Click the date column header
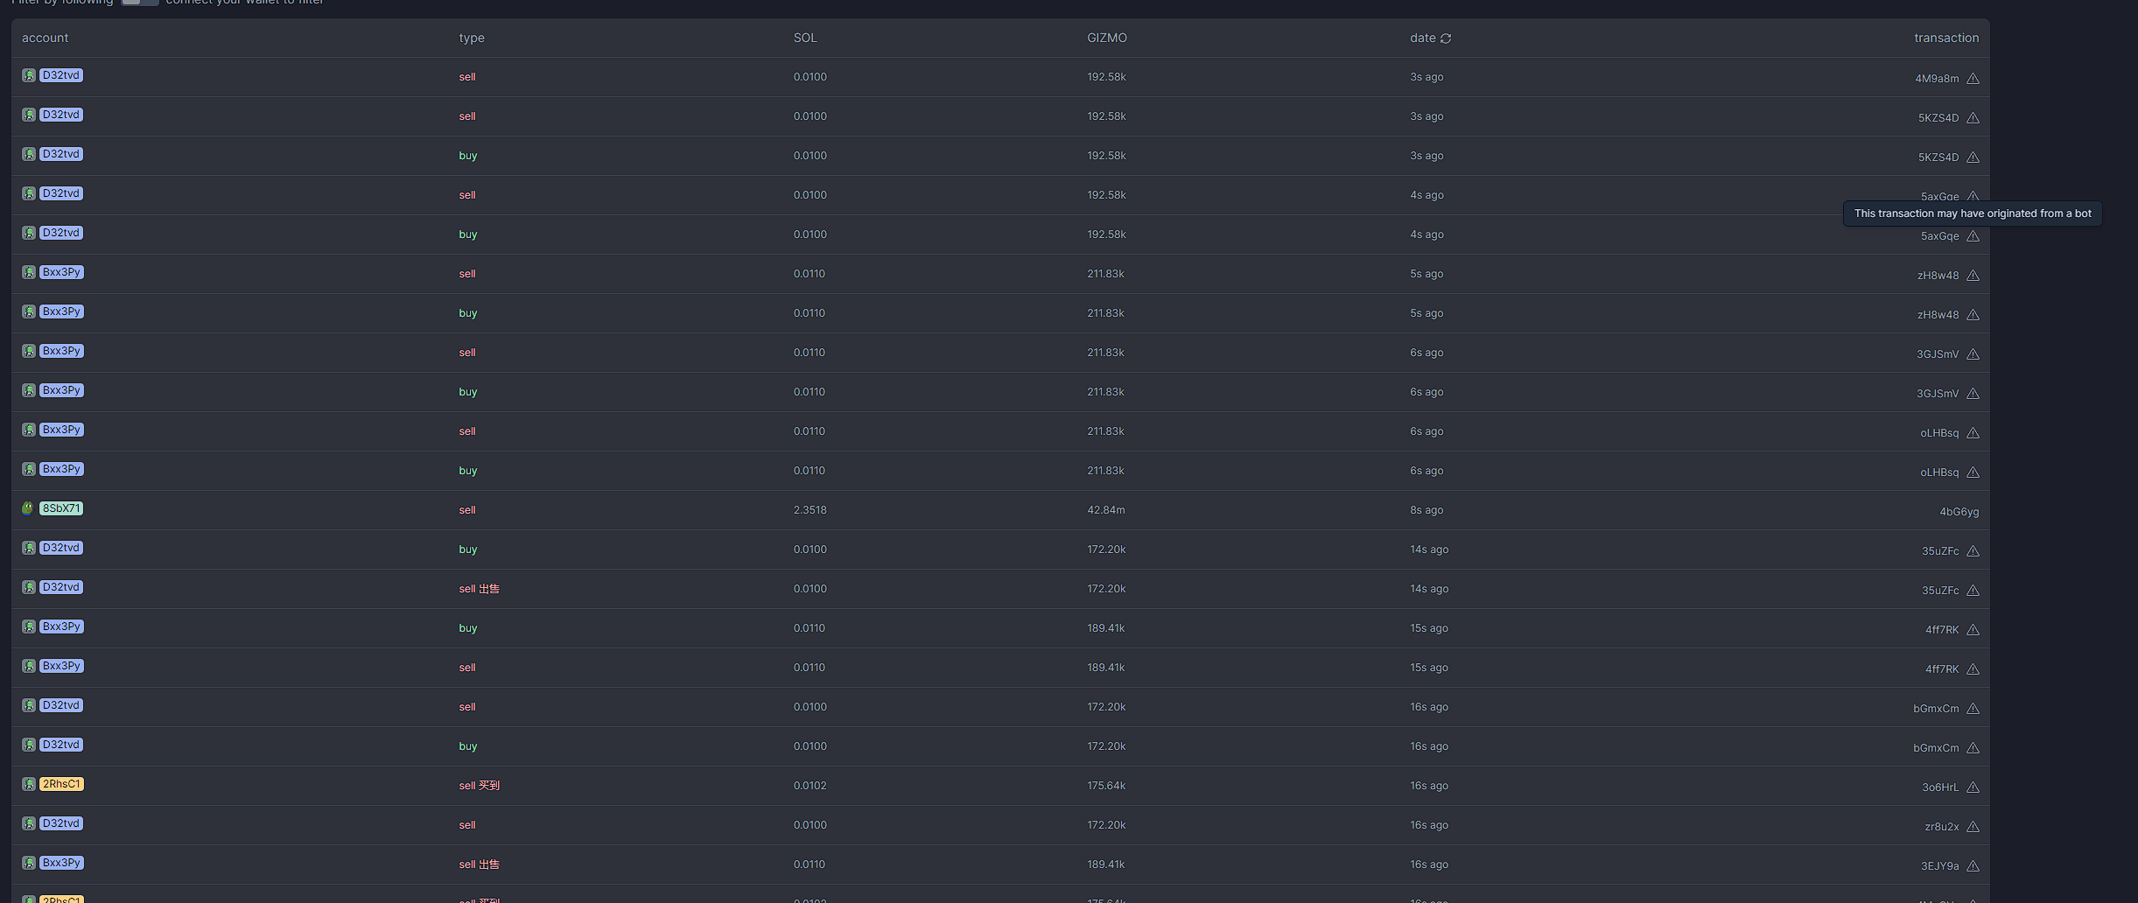The image size is (2138, 903). (x=1422, y=38)
